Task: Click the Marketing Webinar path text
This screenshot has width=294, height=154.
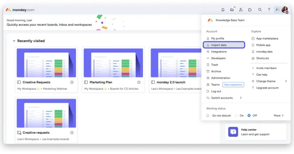Action: (x=55, y=89)
